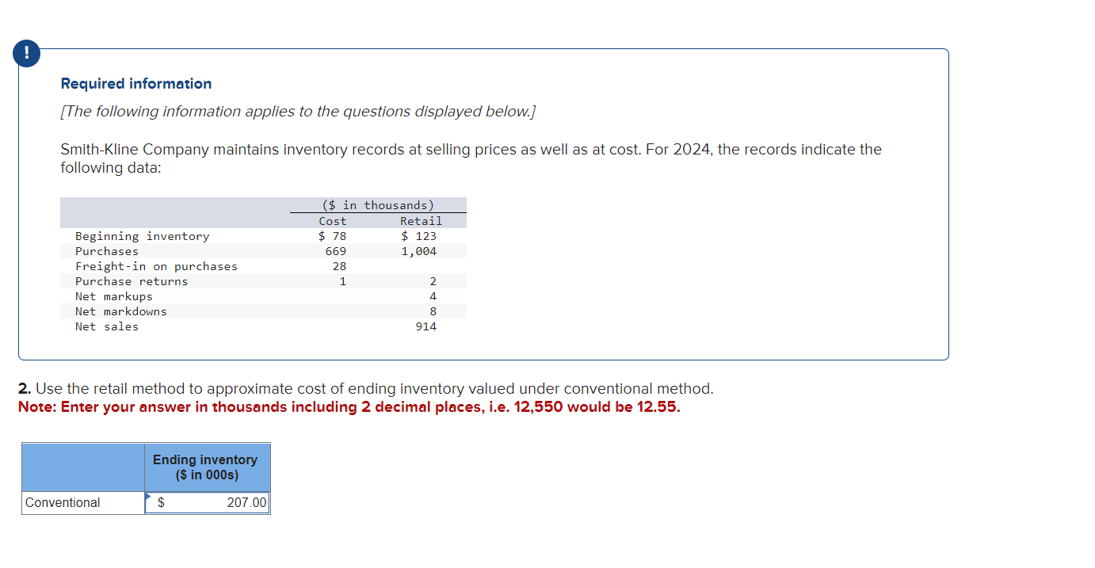The width and height of the screenshot is (1095, 568).
Task: Click the beginning inventory cost value $ 78
Action: [x=333, y=236]
